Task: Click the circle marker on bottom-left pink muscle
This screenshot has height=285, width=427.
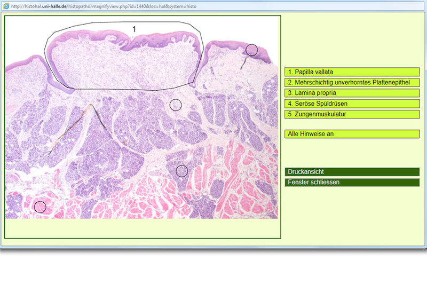Action: [x=40, y=207]
